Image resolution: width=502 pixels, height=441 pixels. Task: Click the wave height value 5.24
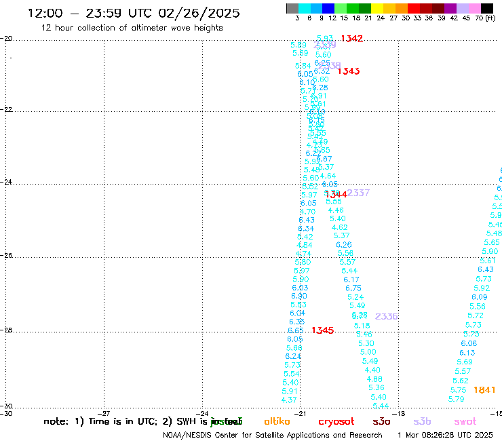click(x=355, y=297)
